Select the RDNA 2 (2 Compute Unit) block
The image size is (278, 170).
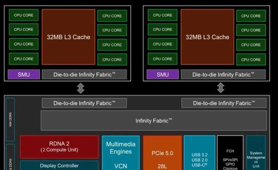coord(59,147)
